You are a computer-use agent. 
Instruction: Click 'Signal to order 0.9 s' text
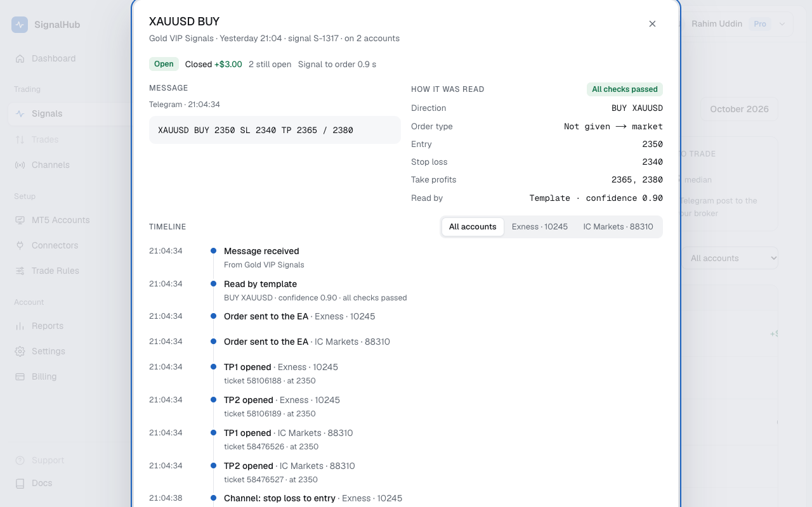(x=337, y=64)
